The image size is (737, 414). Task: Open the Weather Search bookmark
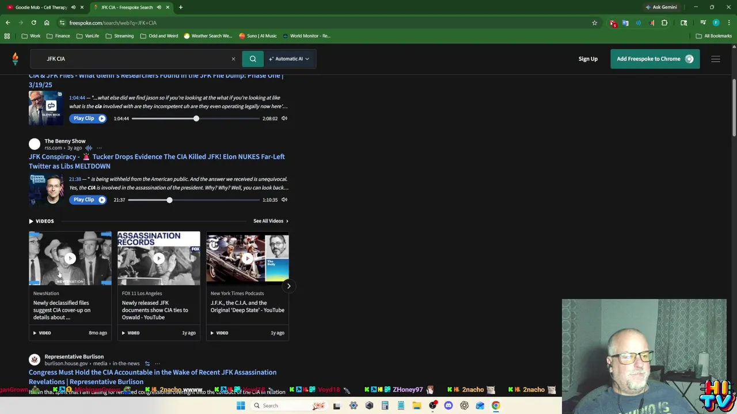pyautogui.click(x=208, y=36)
